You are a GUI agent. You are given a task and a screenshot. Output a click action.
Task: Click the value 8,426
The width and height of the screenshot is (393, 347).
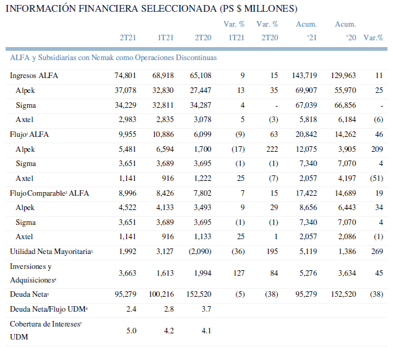(165, 193)
